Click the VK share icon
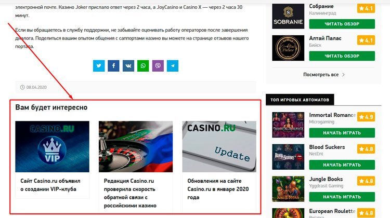Image resolution: width=390 pixels, height=218 pixels. pos(128,66)
